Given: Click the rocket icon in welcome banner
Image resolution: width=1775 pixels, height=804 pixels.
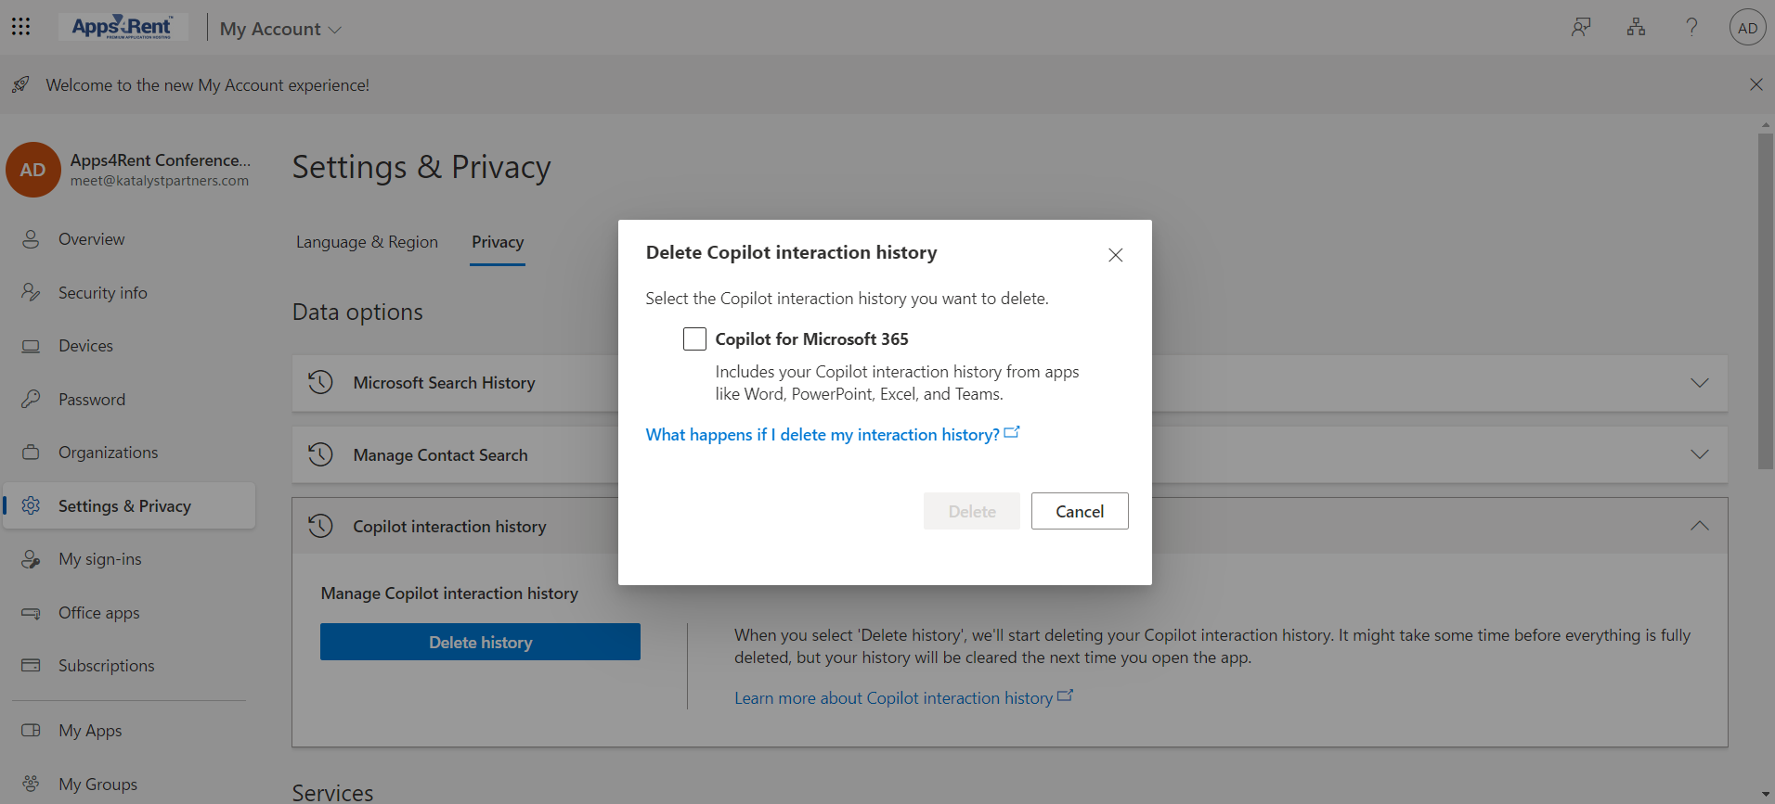Looking at the screenshot, I should tap(20, 84).
